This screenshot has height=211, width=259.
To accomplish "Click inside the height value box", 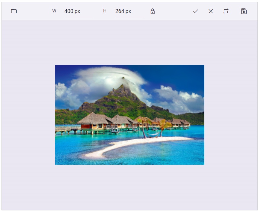I will [129, 11].
